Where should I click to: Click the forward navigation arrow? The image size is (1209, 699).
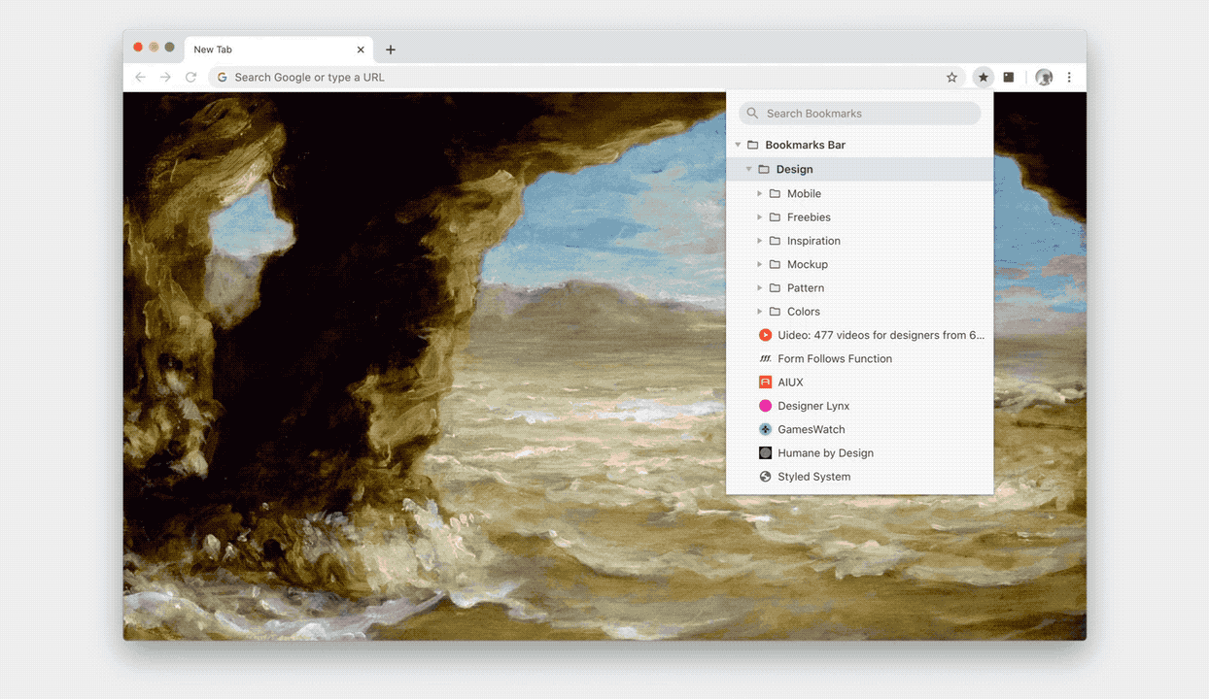coord(165,78)
